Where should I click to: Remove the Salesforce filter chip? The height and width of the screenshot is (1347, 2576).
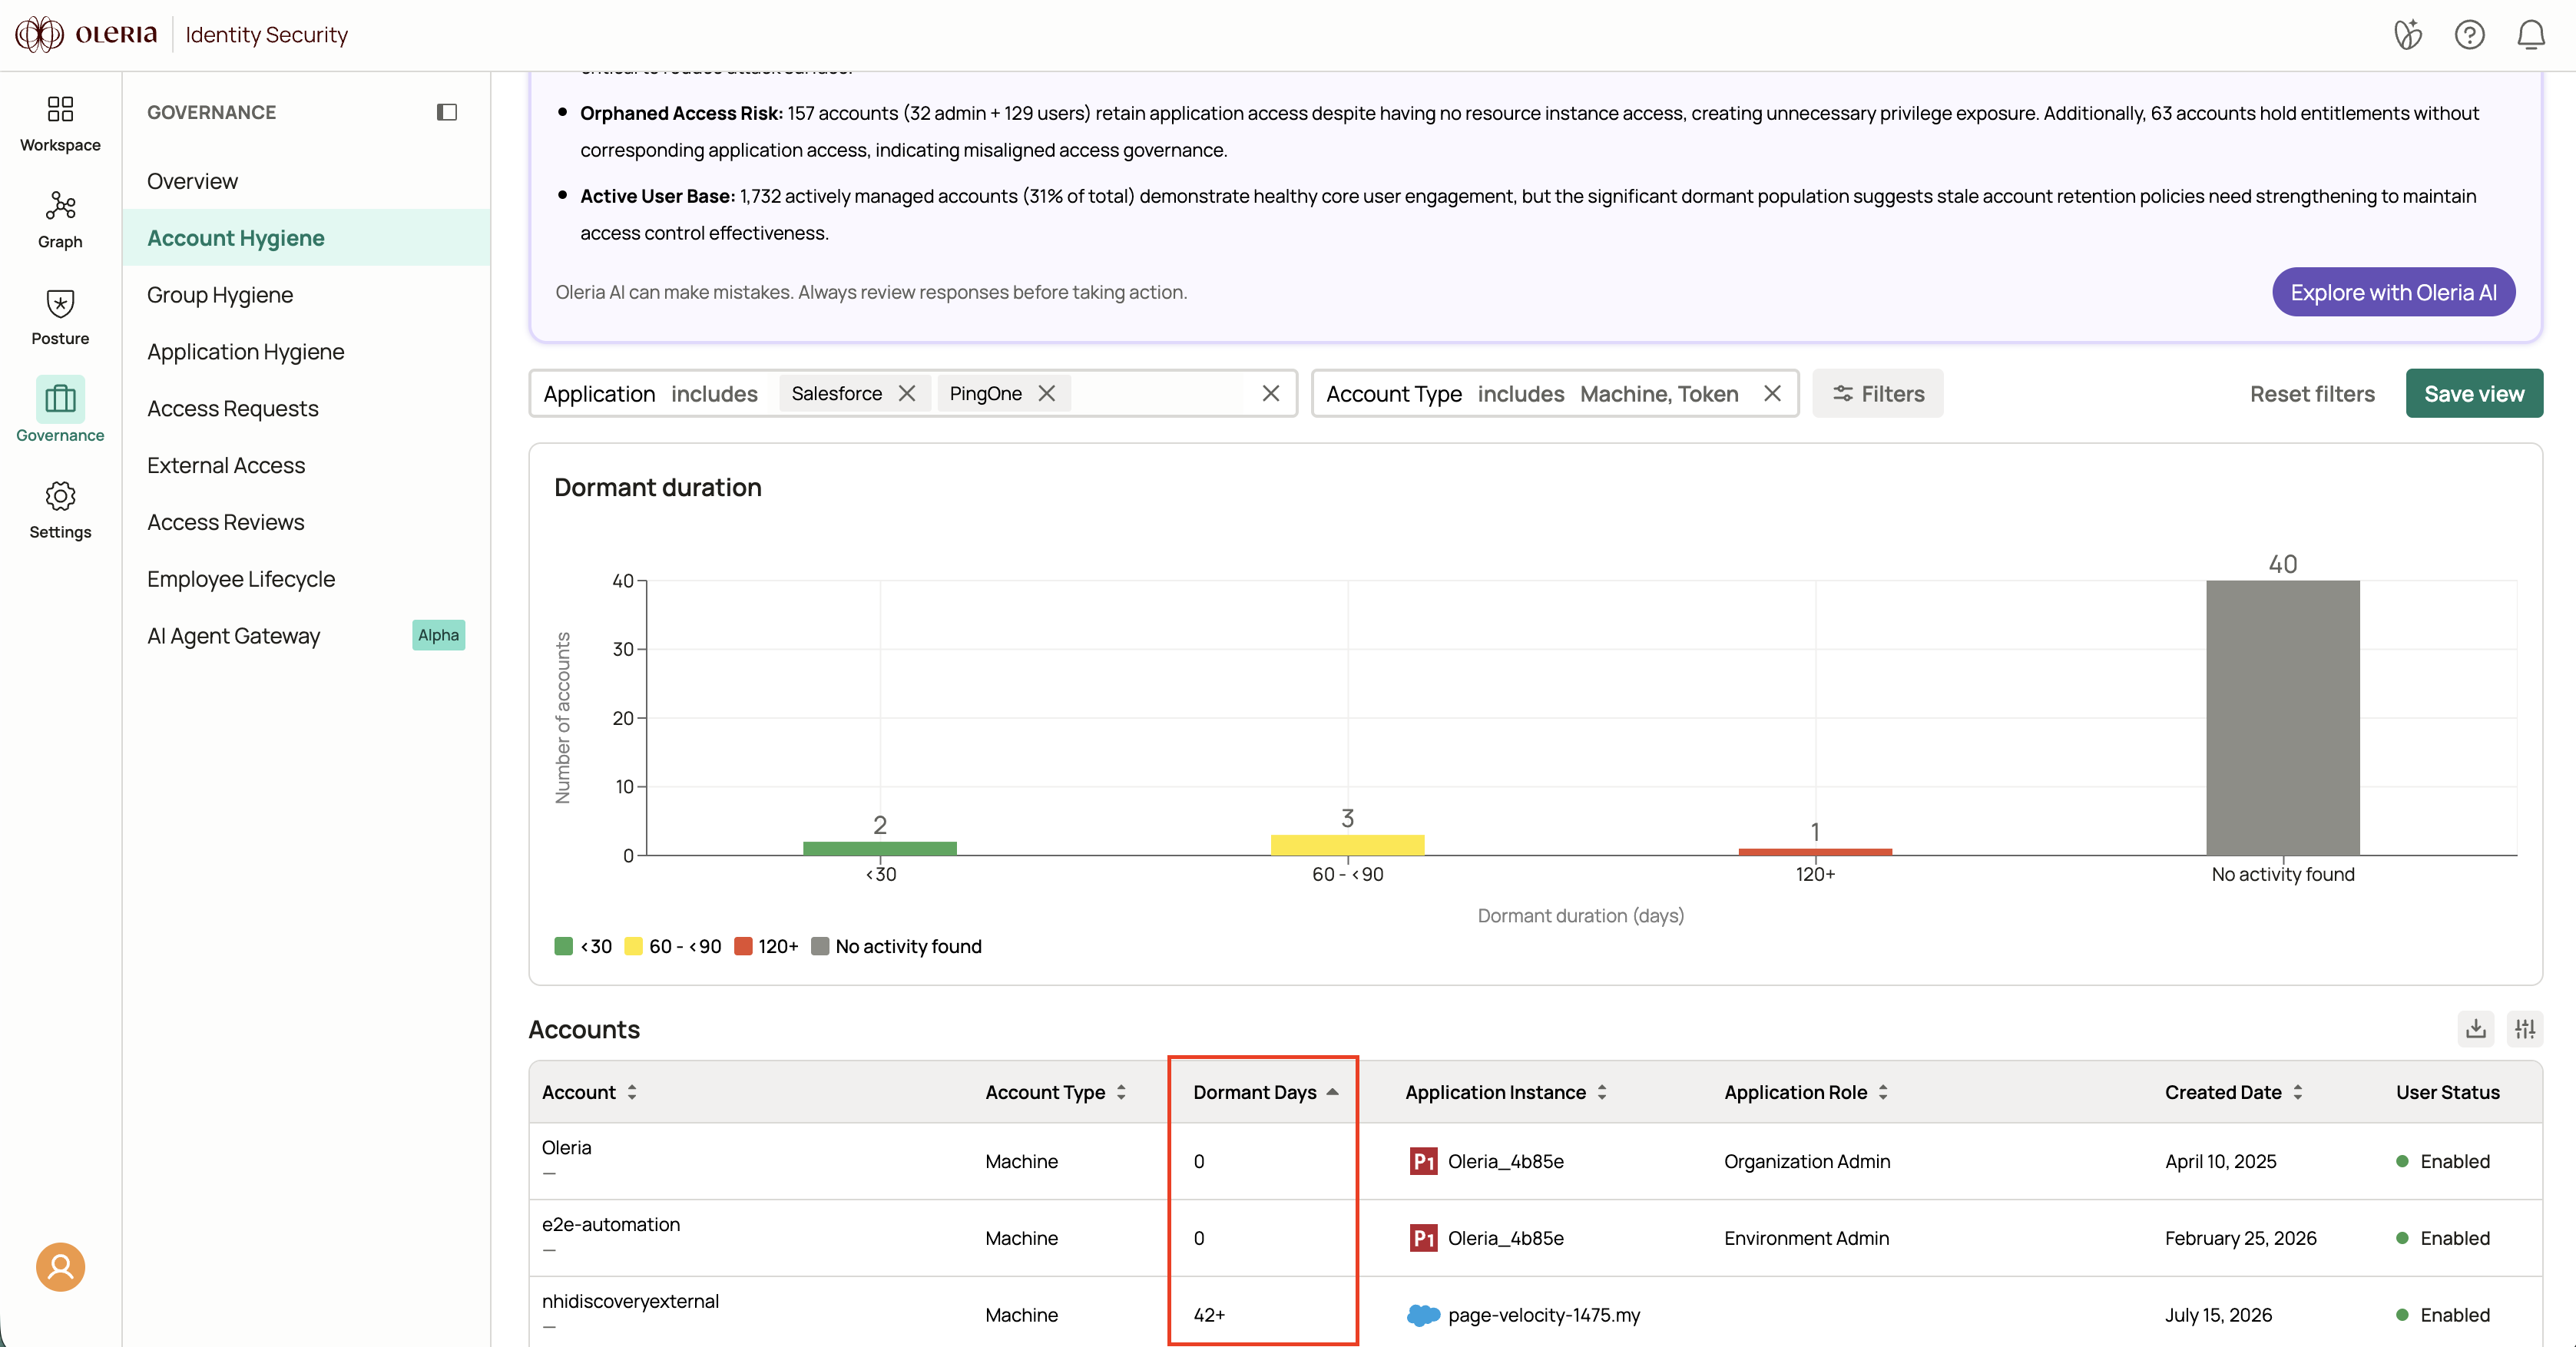[907, 393]
